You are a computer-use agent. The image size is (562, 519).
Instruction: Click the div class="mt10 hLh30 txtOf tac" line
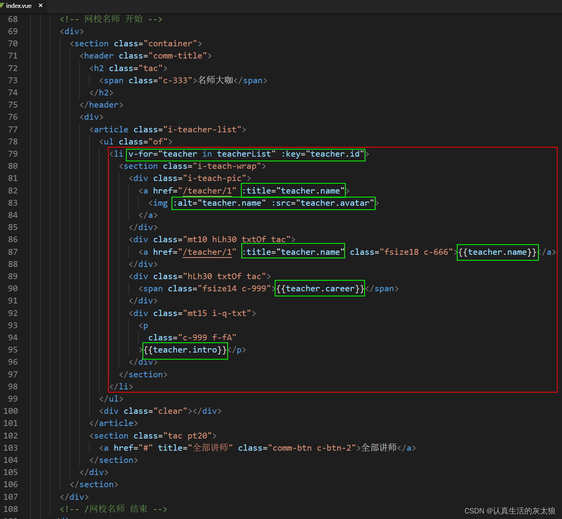pyautogui.click(x=212, y=239)
